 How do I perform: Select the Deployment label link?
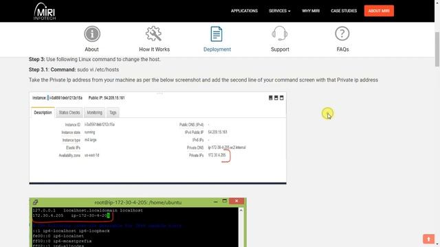[x=217, y=49]
